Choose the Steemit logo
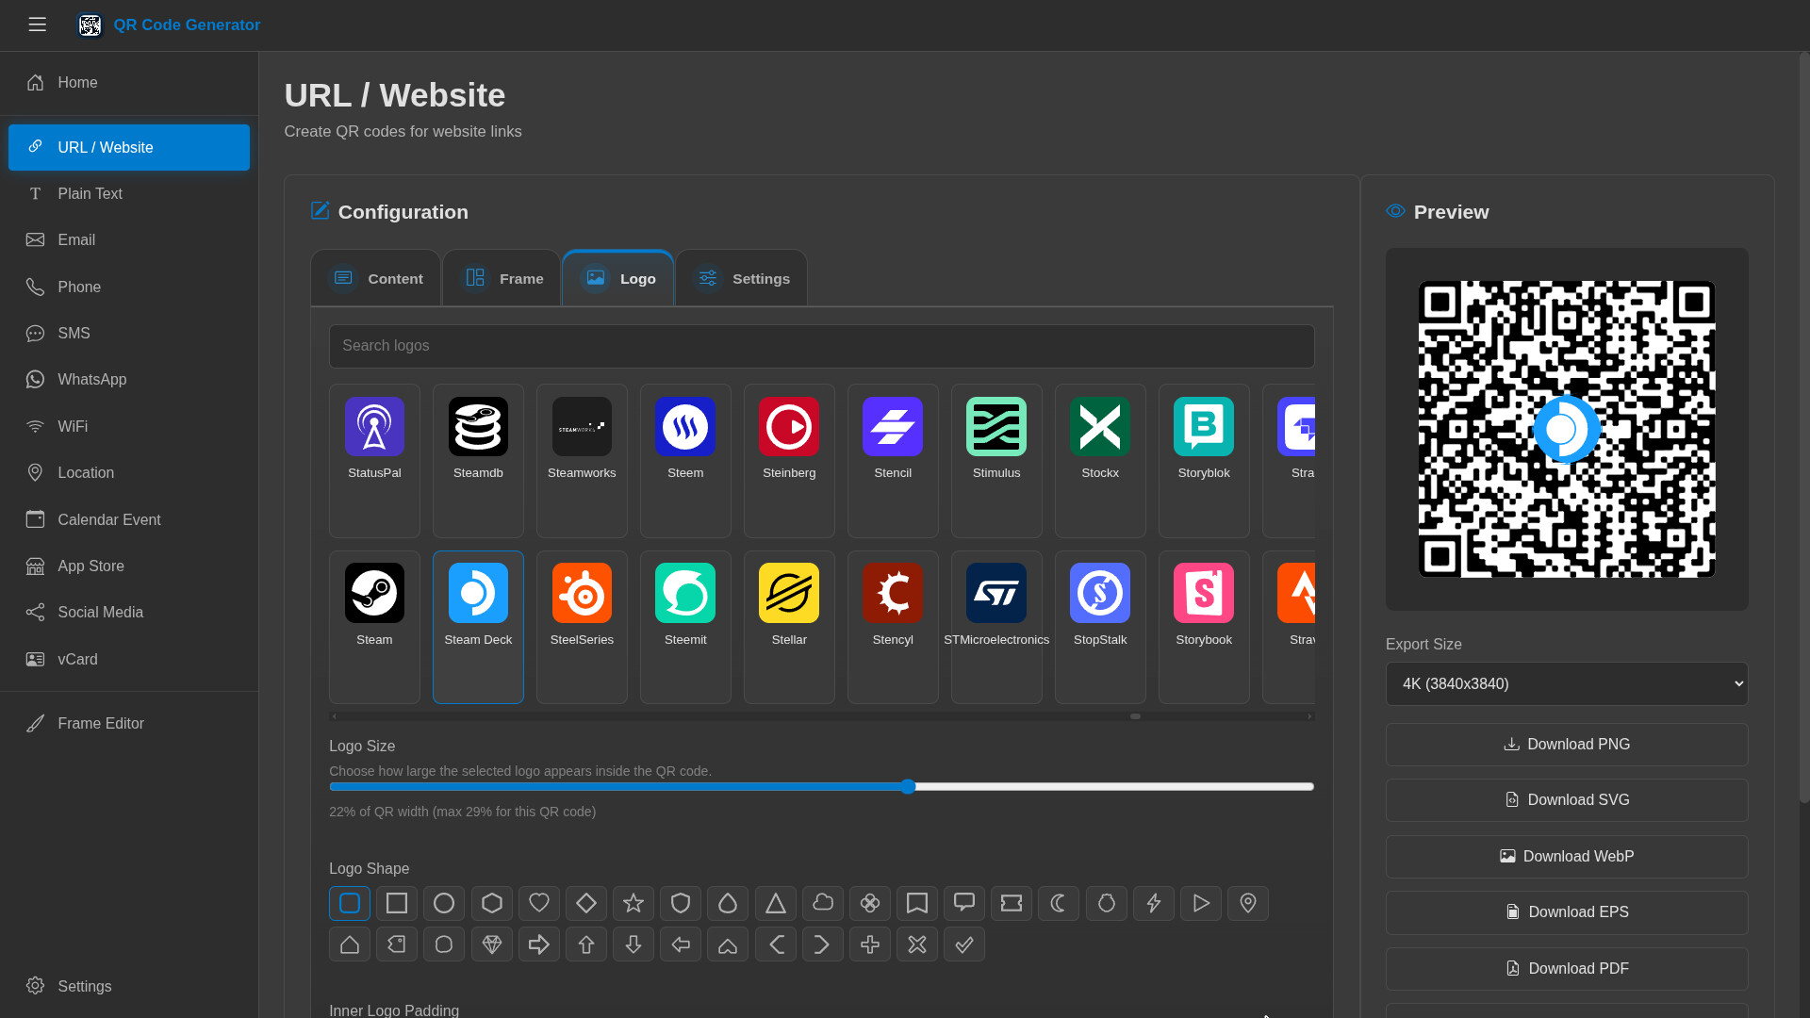 pos(685,627)
